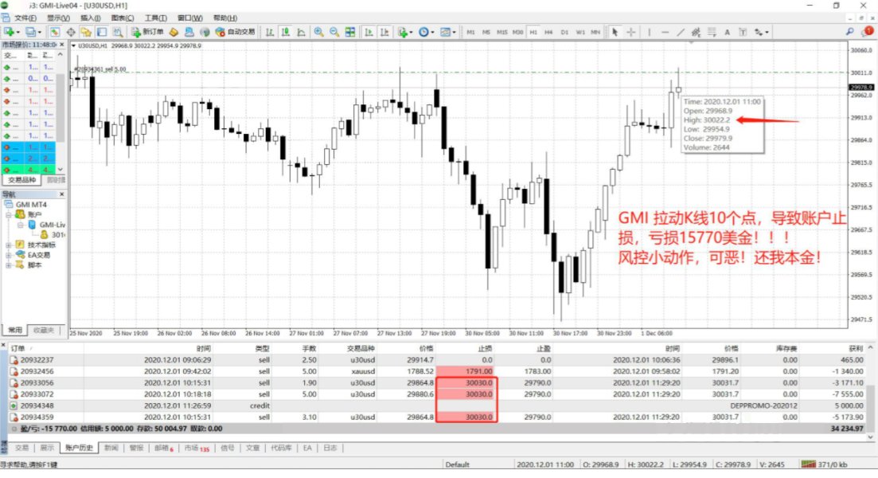Switch to the 交易 terminal tab
Screen dimensions: 878x478
click(x=21, y=448)
